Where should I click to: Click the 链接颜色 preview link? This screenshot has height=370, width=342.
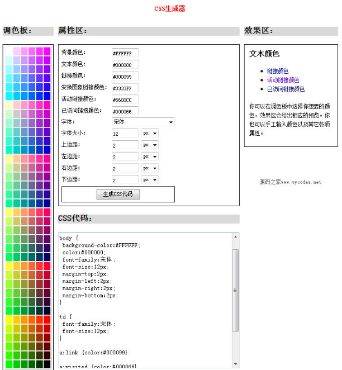278,71
